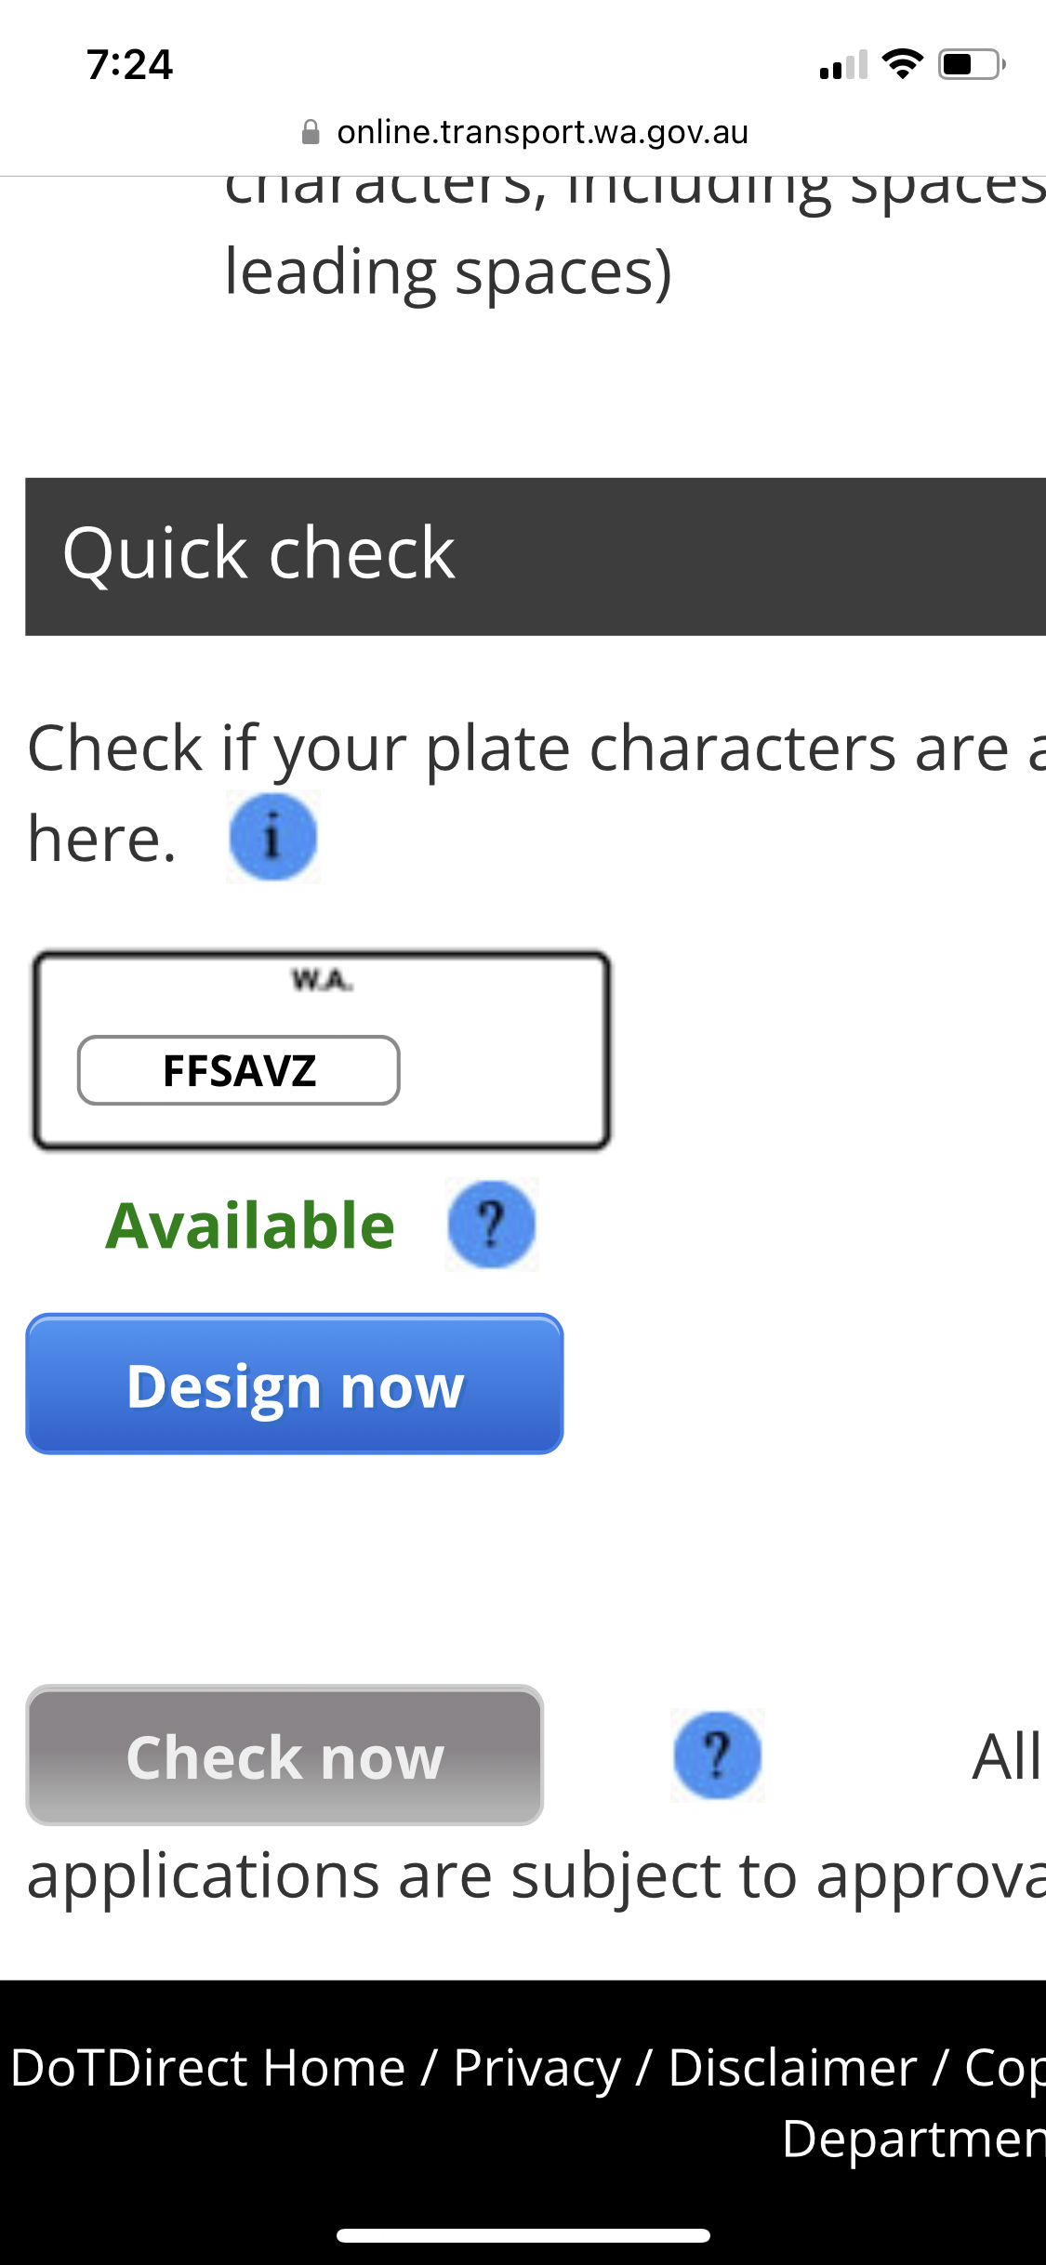Open the partially visible Copyright footer link
Screen dimensions: 1046x2265
pos(1004,2069)
